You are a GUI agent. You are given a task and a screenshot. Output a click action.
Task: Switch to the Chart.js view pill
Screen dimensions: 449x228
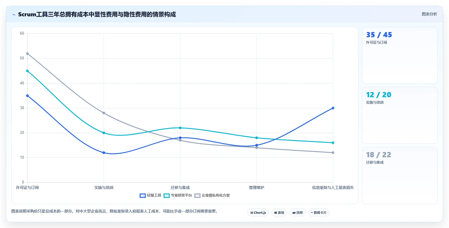pyautogui.click(x=258, y=213)
